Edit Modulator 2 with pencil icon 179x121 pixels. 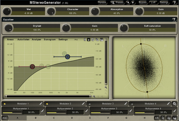coord(83,104)
